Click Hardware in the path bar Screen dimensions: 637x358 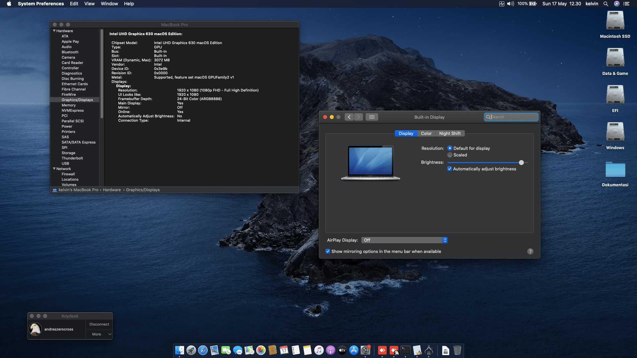click(x=112, y=190)
